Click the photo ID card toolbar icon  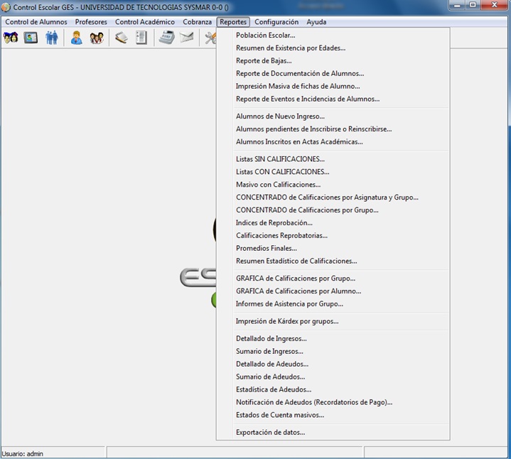coord(31,38)
